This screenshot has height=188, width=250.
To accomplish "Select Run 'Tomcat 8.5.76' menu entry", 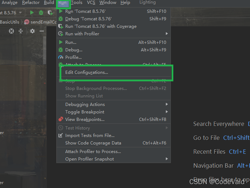I will (x=113, y=11).
